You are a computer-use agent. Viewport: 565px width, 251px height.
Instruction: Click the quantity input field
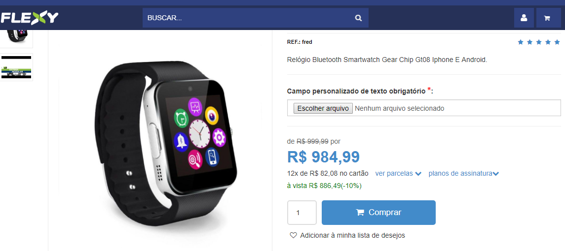click(x=302, y=213)
